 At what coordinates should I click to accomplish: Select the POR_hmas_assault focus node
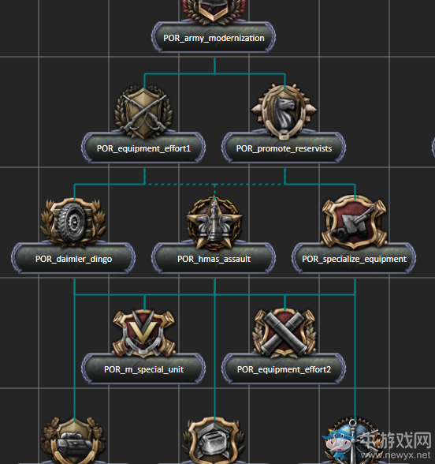coord(214,259)
